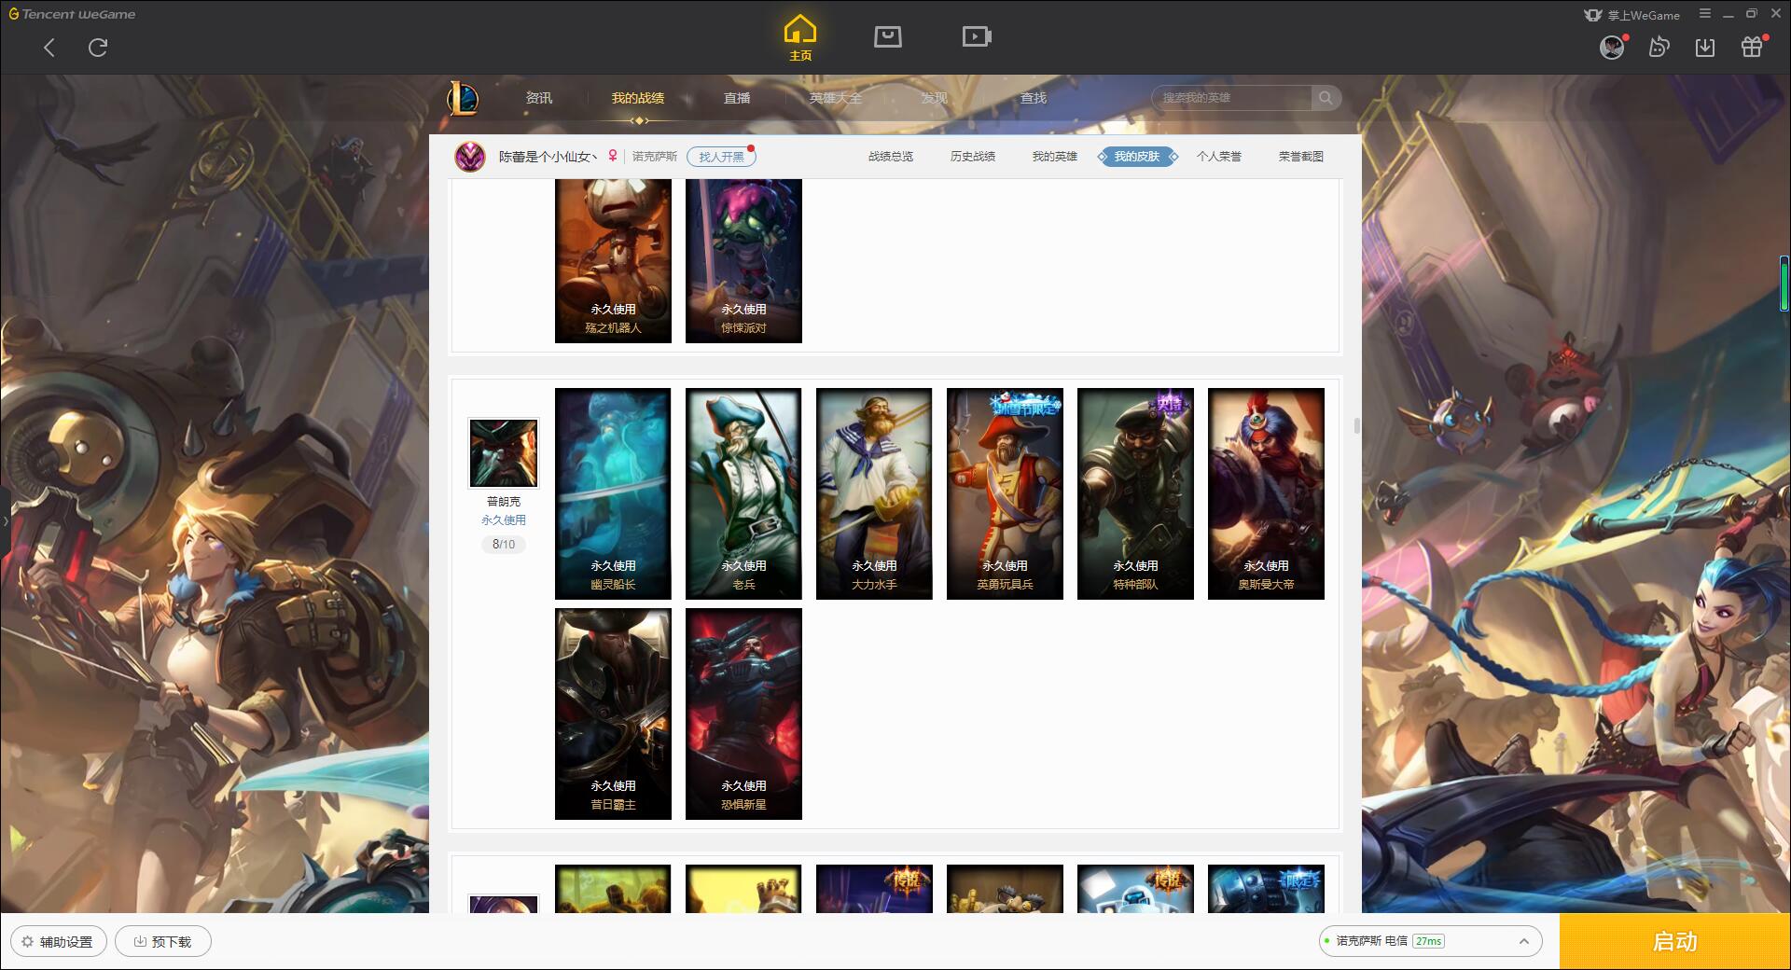Screen dimensions: 1791x970
Task: Open the hamburger menu icon
Action: coord(1705,14)
